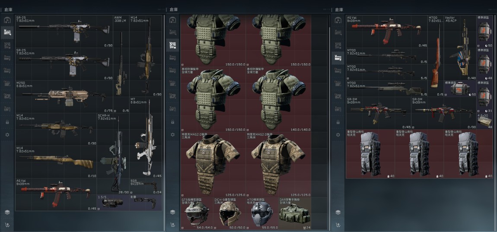Select highlighted weapon case tab in left panel
The height and width of the screenshot is (232, 497).
pyautogui.click(x=7, y=32)
